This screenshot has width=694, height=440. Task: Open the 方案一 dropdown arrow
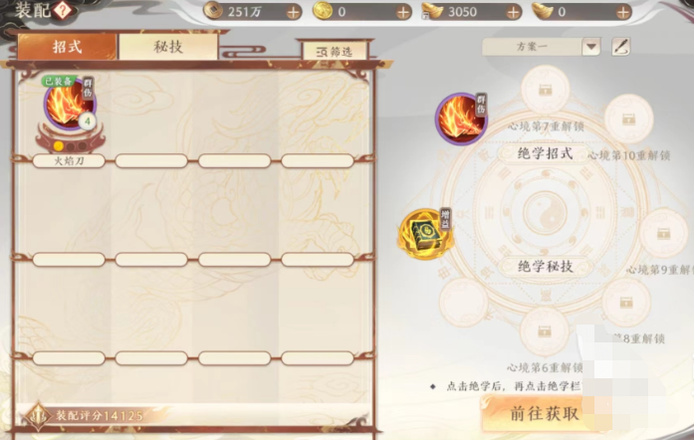pos(591,47)
